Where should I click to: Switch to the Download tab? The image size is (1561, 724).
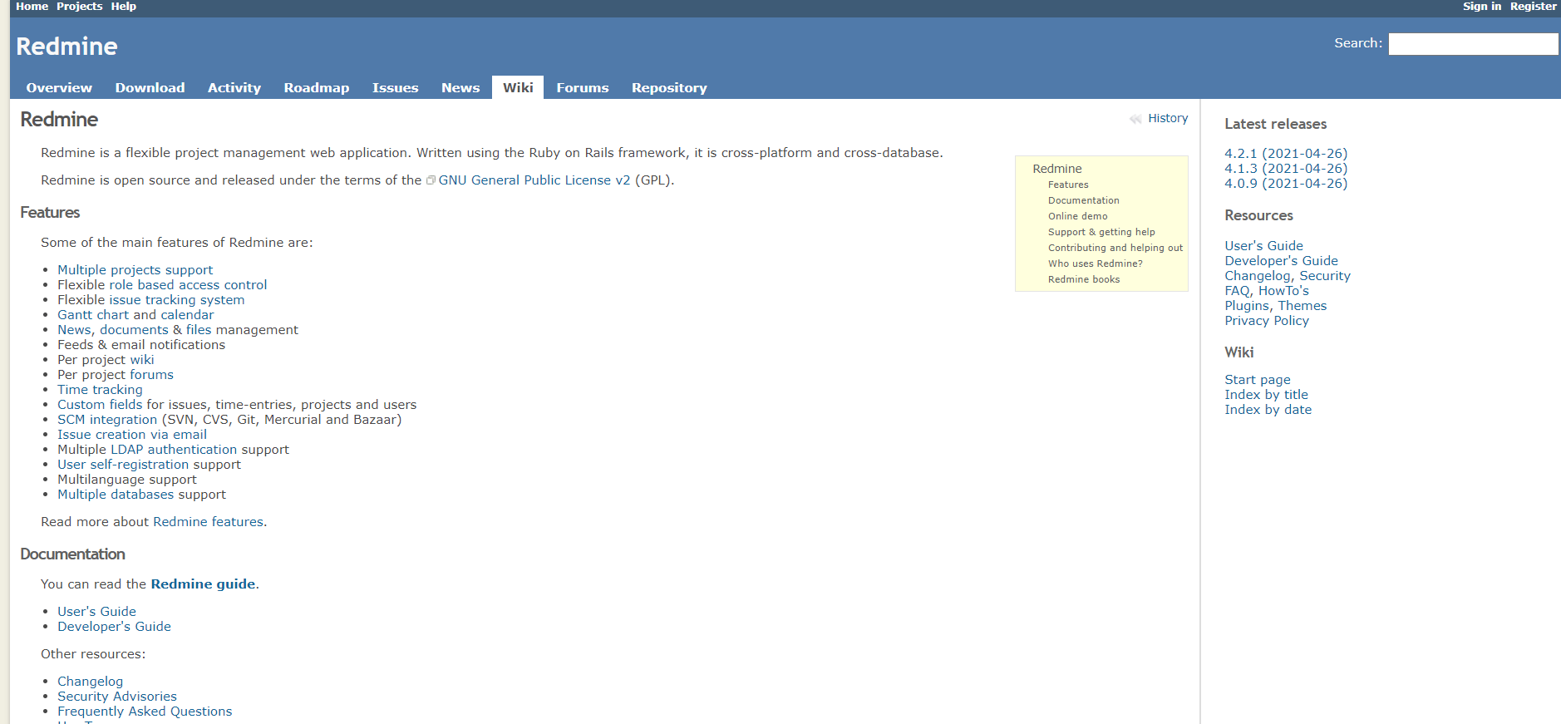150,87
